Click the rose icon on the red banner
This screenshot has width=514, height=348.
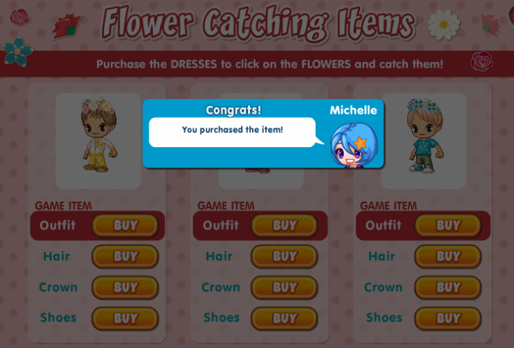coord(482,61)
